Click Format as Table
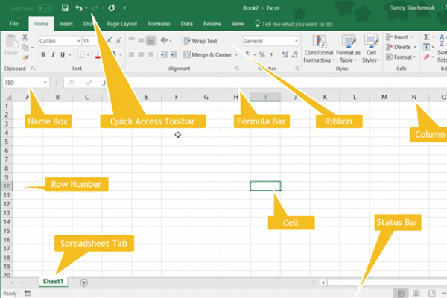 (348, 48)
